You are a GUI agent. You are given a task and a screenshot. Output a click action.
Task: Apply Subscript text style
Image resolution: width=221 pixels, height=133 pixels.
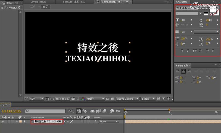(213, 51)
